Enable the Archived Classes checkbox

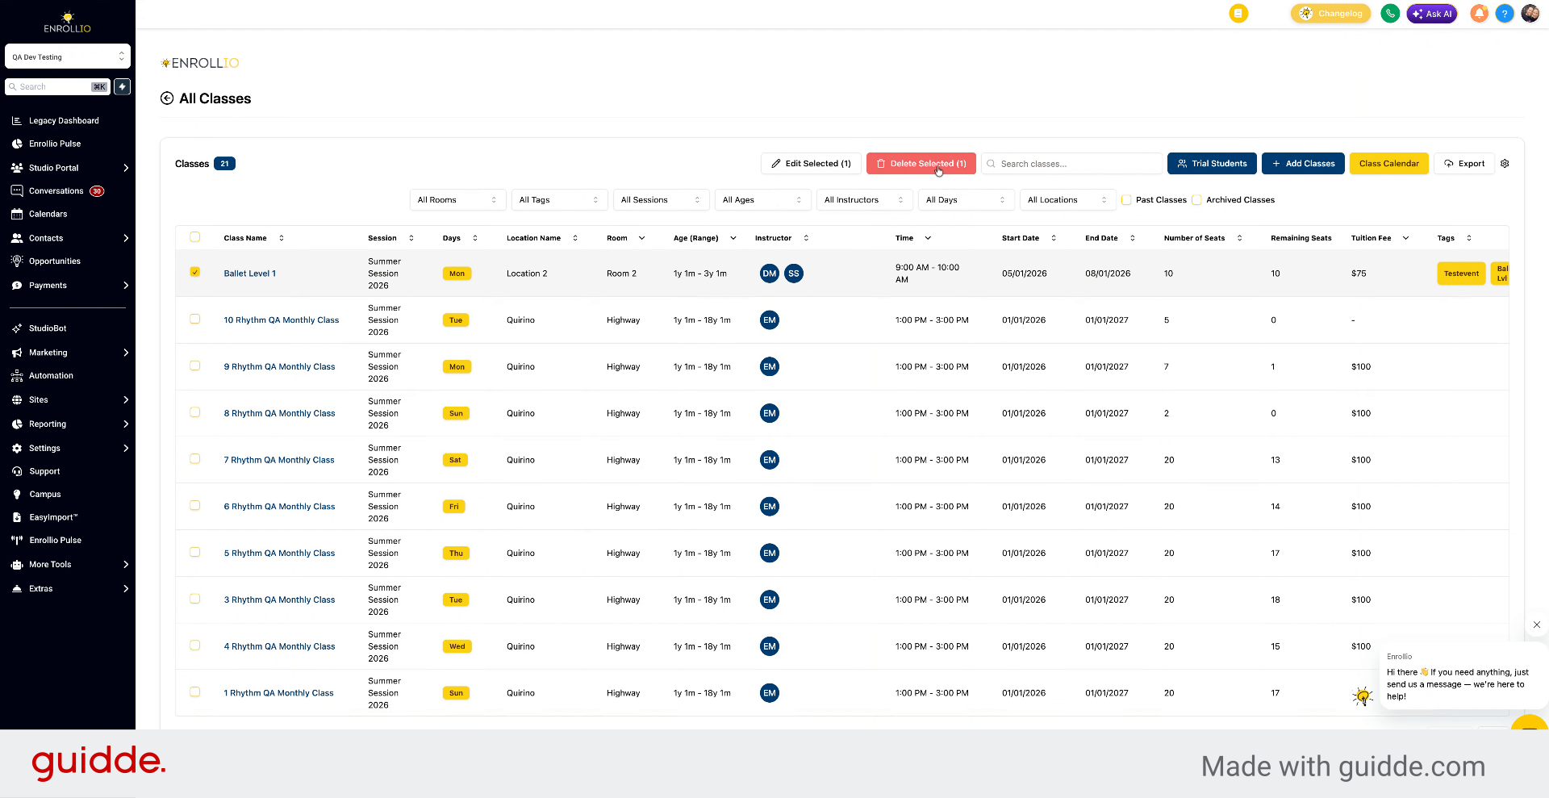click(1196, 200)
